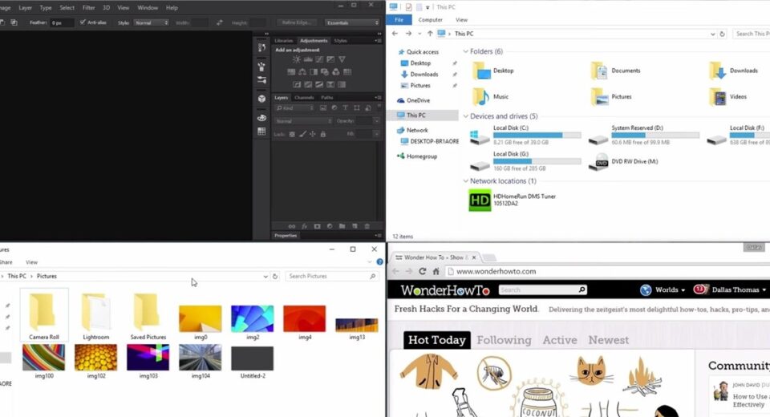Open the 3D panel cube icon
770x417 pixels.
coord(261,99)
